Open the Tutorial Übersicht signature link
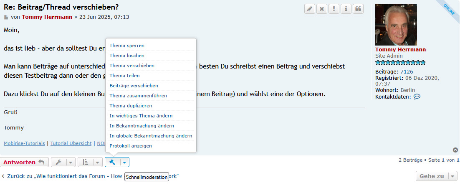The image size is (460, 188). (71, 143)
